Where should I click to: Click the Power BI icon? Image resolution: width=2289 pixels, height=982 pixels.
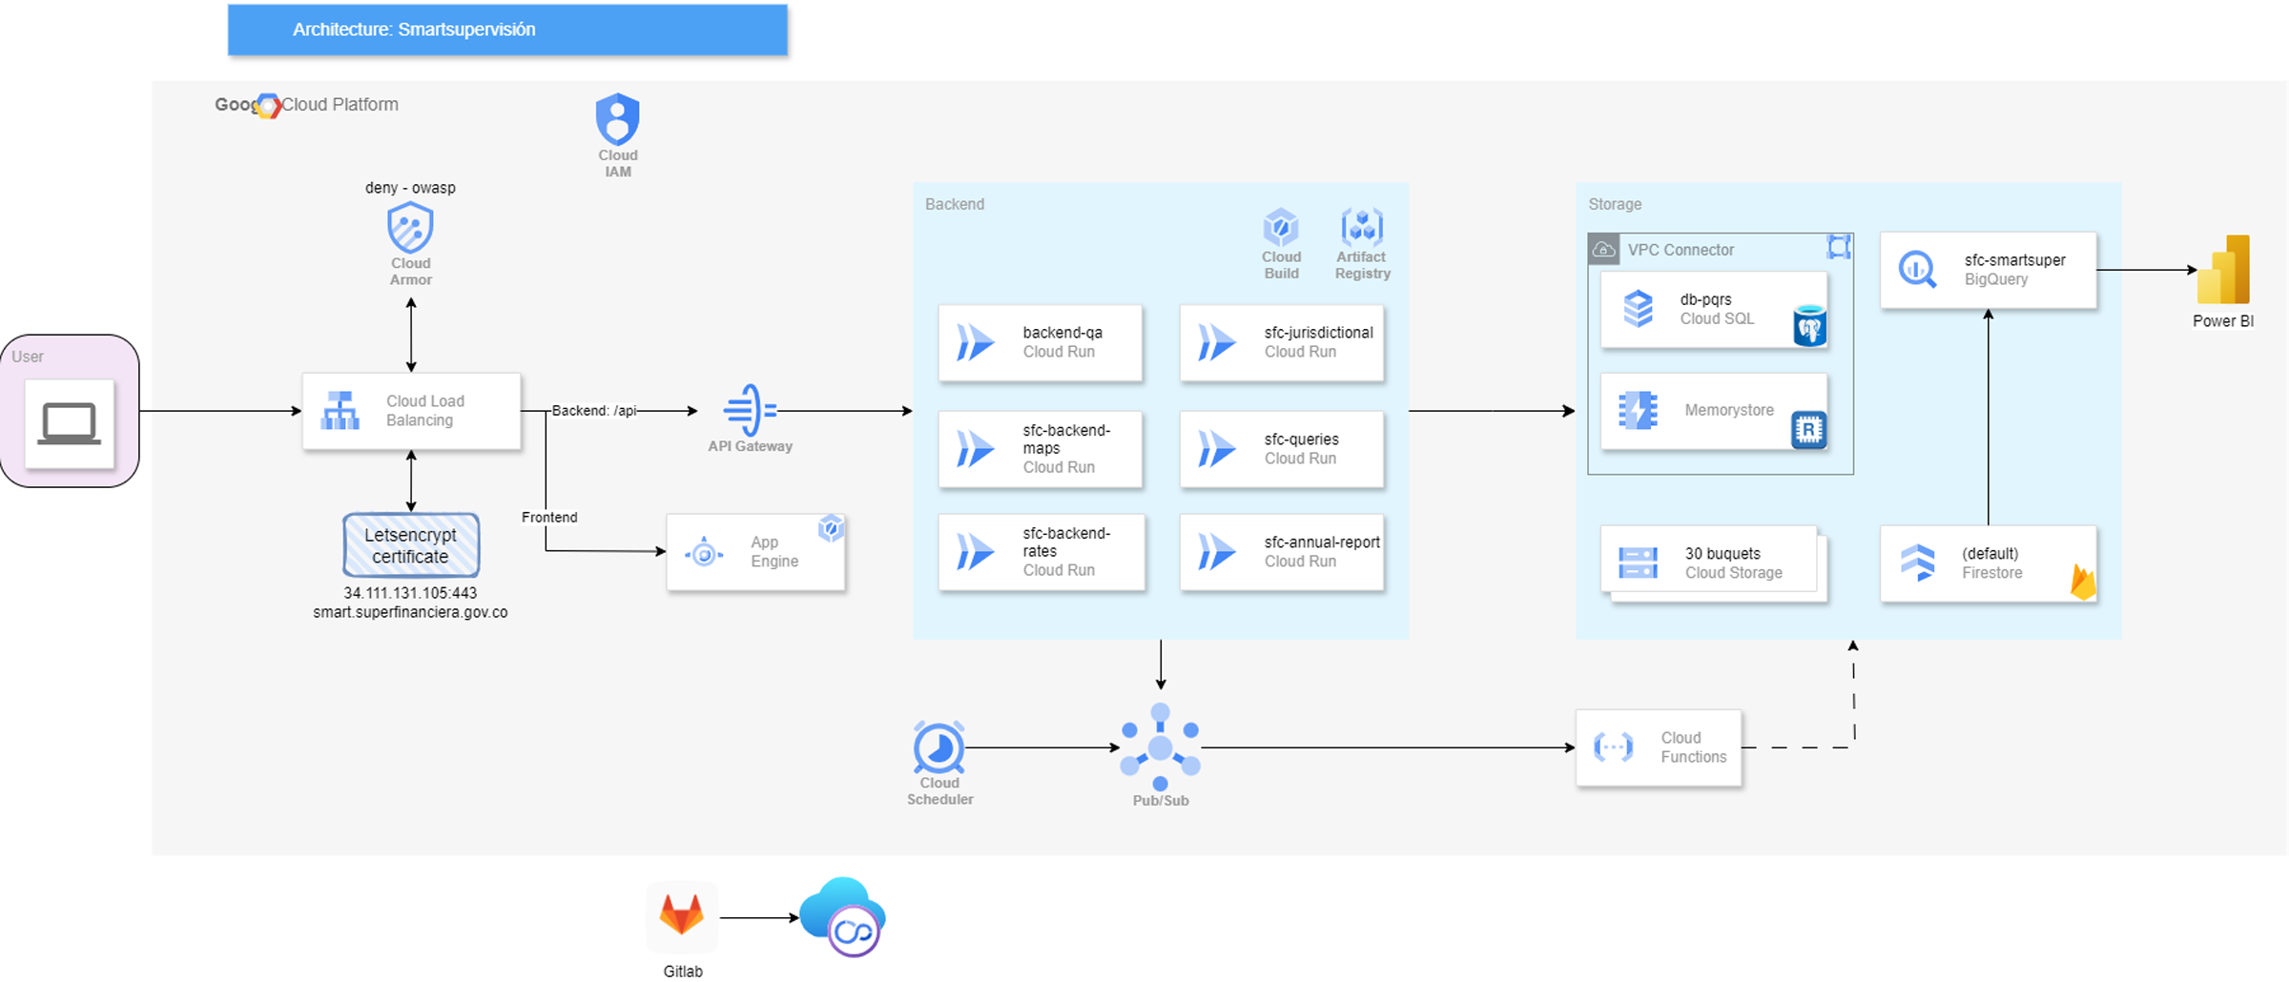click(2224, 270)
